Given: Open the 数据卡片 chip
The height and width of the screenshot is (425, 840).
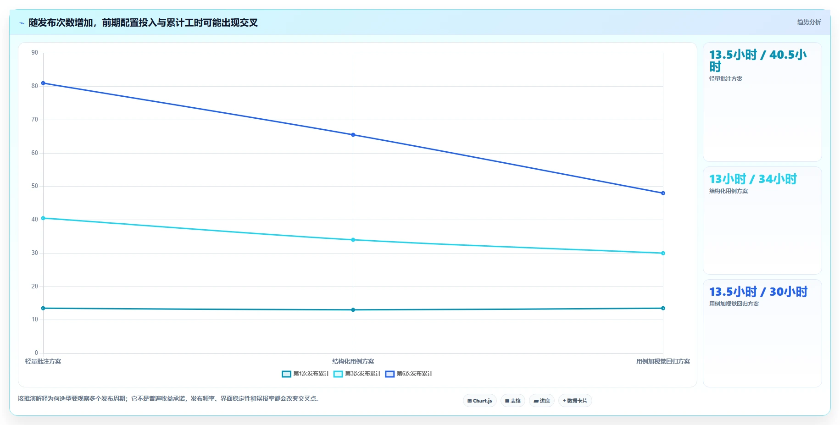Looking at the screenshot, I should [x=575, y=401].
